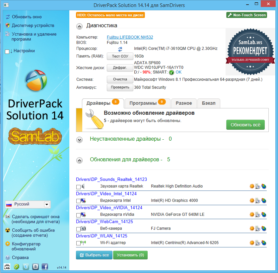Click the device info icon in NVIDIA row
The width and height of the screenshot is (278, 273).
pos(258,214)
